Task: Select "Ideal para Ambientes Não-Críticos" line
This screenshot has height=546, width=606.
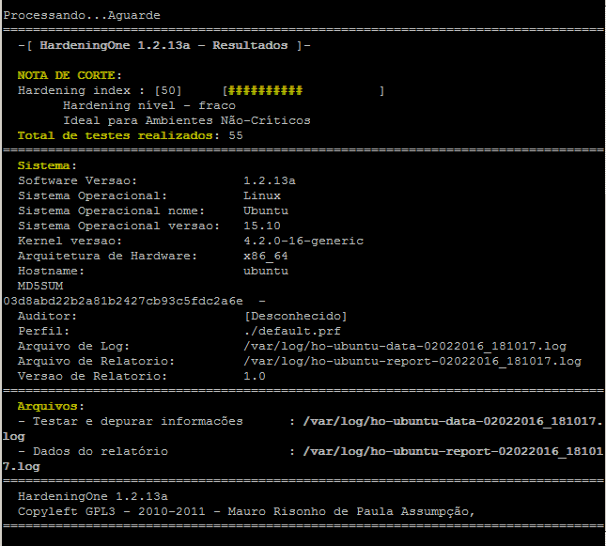Action: pos(187,121)
